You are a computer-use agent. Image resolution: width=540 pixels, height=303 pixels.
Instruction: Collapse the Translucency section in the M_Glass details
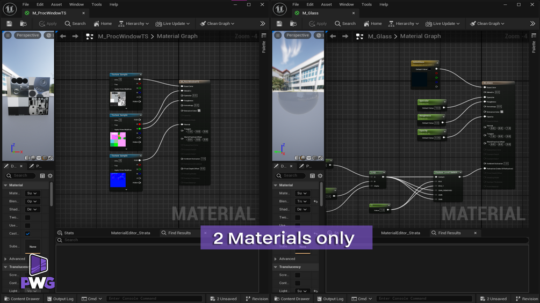tap(276, 267)
